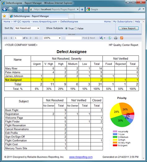Toggle print layout with the orange icon
The height and width of the screenshot is (162, 147).
[122, 38]
